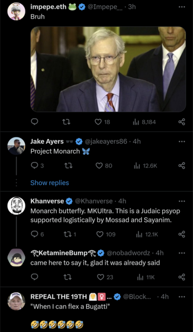Reply to the impepe.eth "Bruh" tweet
The height and width of the screenshot is (332, 193).
[35, 122]
